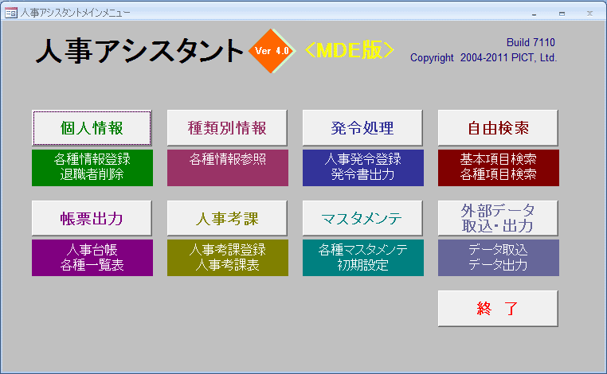Click the 種類別情報 button

[227, 128]
